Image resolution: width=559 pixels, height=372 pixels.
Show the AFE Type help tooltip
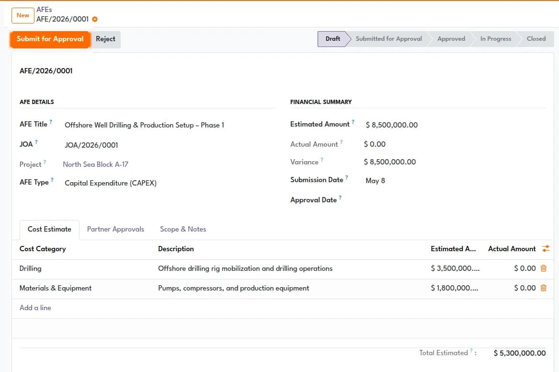point(52,180)
